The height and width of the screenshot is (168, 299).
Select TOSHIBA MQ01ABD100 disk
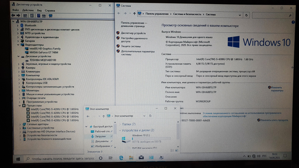43,60
